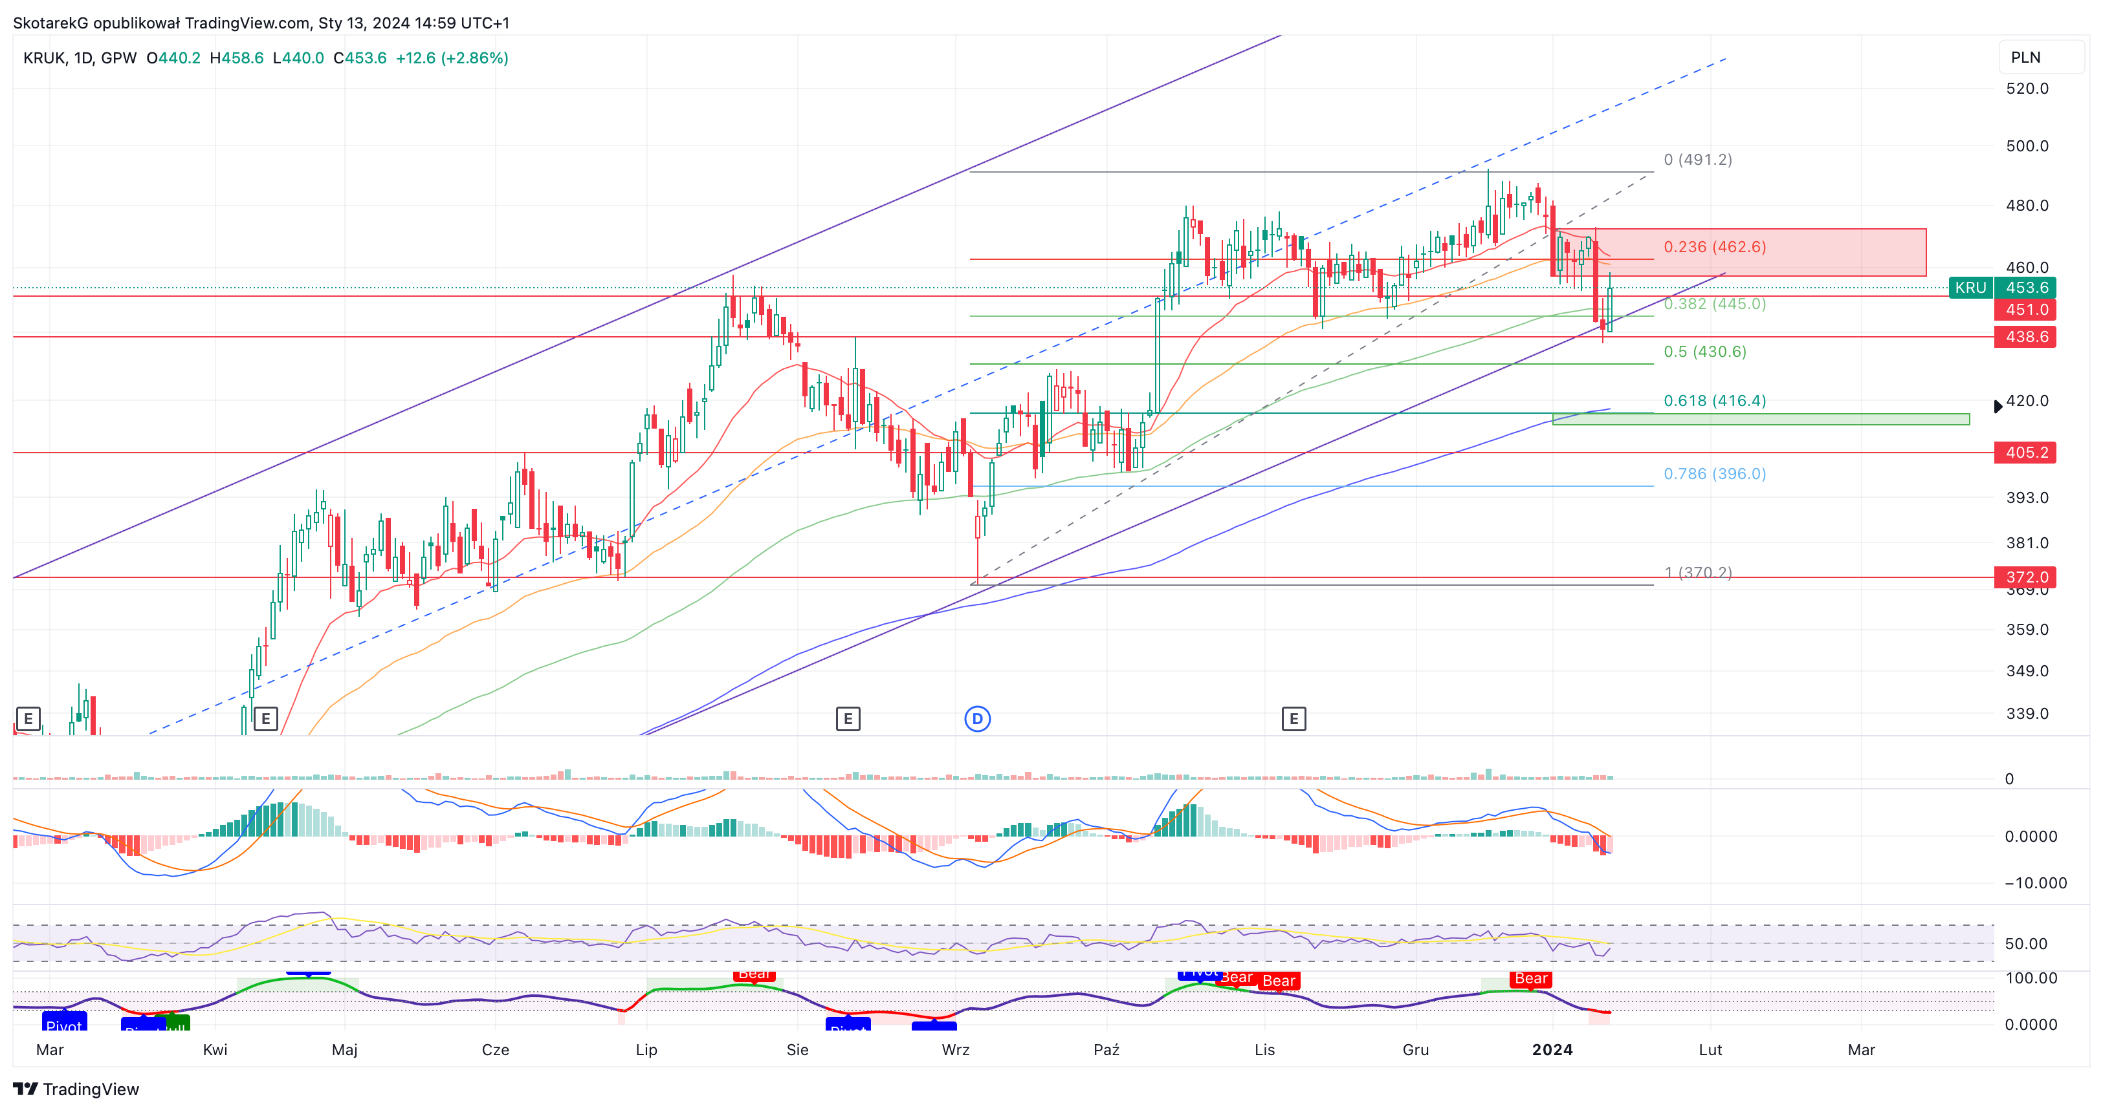The height and width of the screenshot is (1112, 2103).
Task: Click the 453.6 current price label
Action: coord(2025,288)
